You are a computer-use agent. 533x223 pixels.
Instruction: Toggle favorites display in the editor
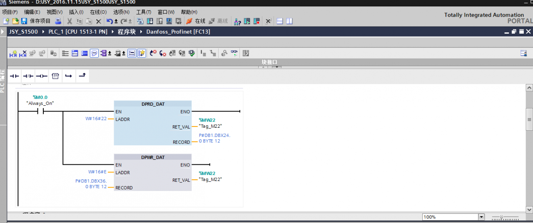[x=142, y=53]
